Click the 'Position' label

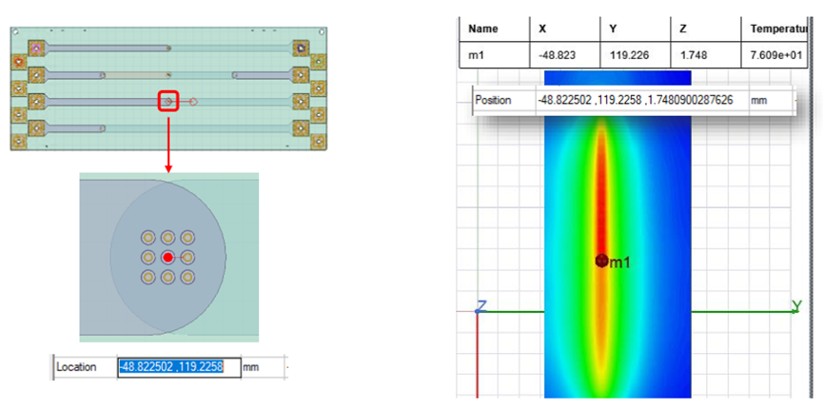pyautogui.click(x=492, y=100)
